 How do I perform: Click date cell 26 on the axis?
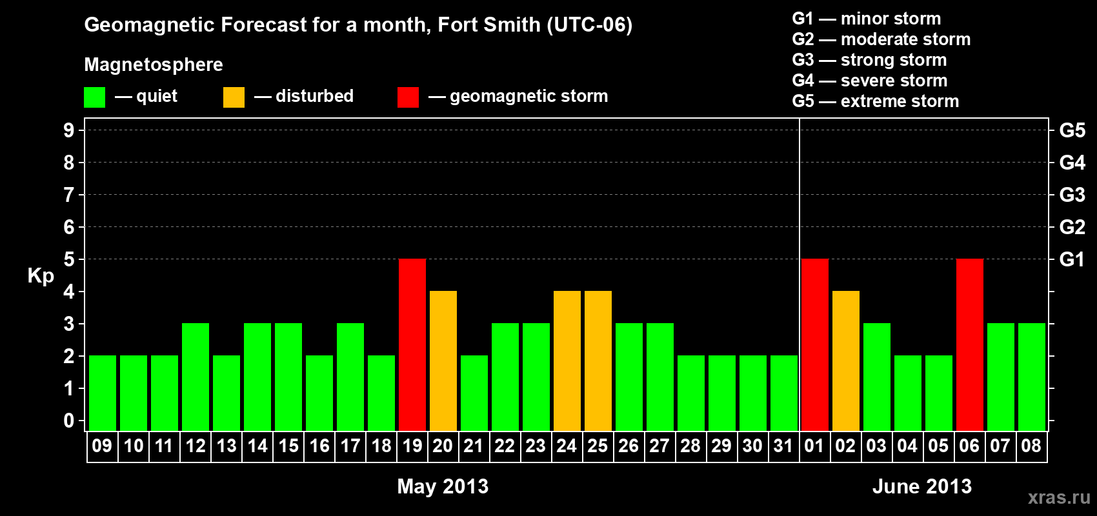[x=629, y=446]
